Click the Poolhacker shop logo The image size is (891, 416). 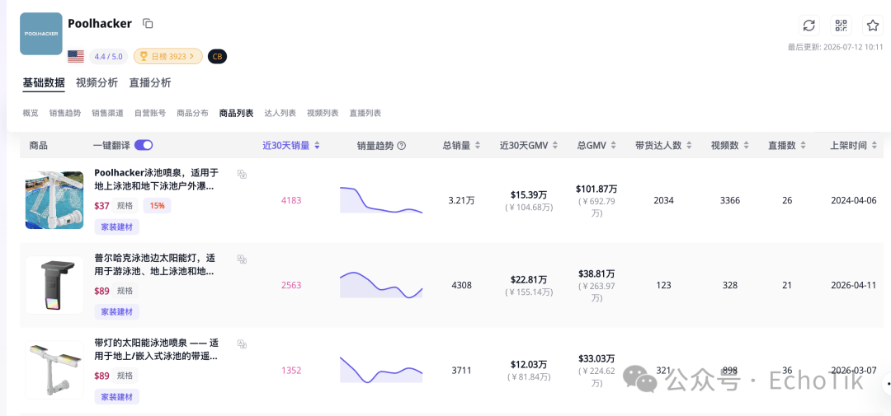tap(41, 34)
